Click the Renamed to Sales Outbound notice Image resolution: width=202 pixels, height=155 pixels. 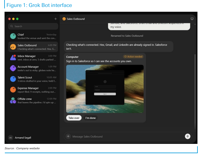[127, 36]
